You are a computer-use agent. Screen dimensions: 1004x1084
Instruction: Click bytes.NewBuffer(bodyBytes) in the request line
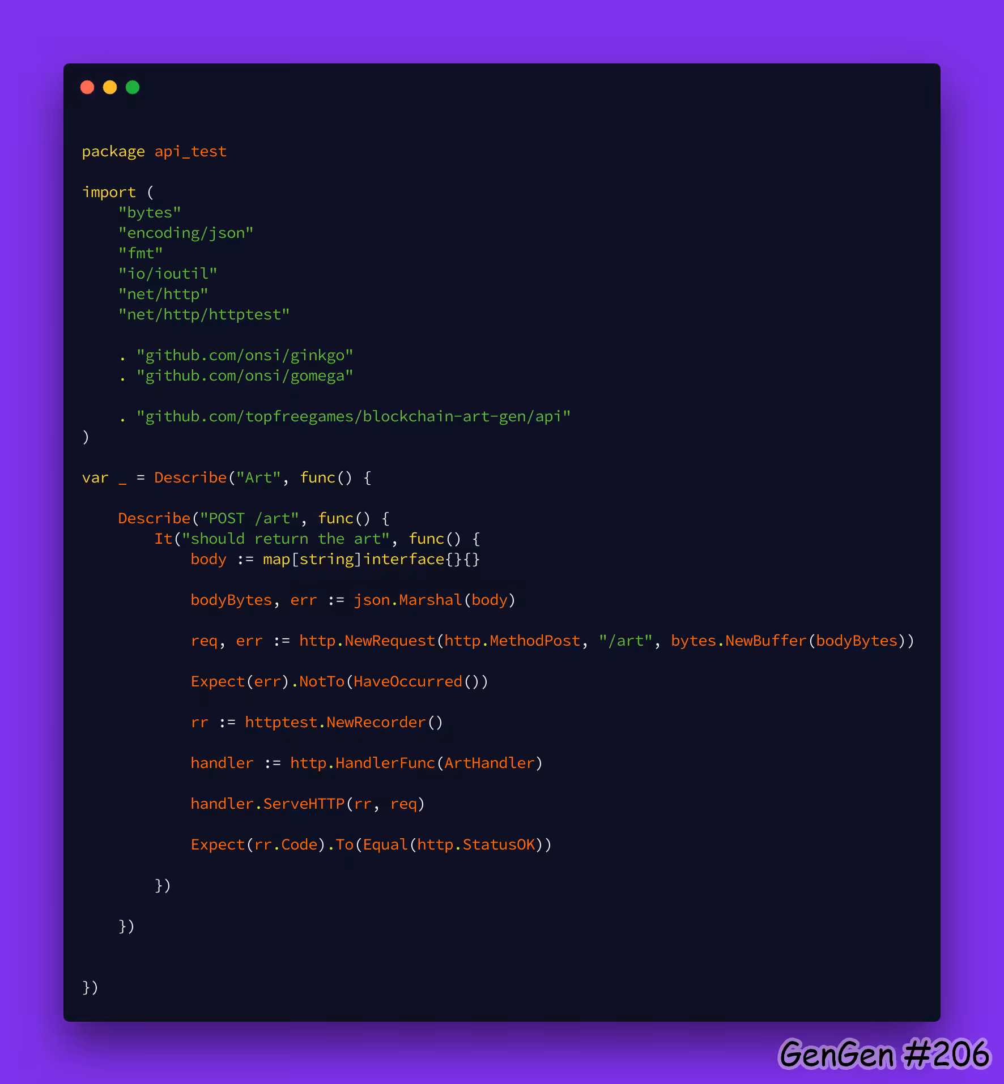pyautogui.click(x=788, y=641)
